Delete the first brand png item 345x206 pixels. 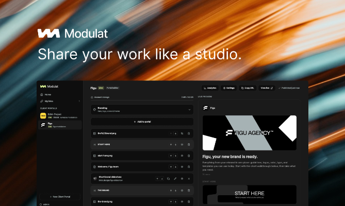pos(189,133)
